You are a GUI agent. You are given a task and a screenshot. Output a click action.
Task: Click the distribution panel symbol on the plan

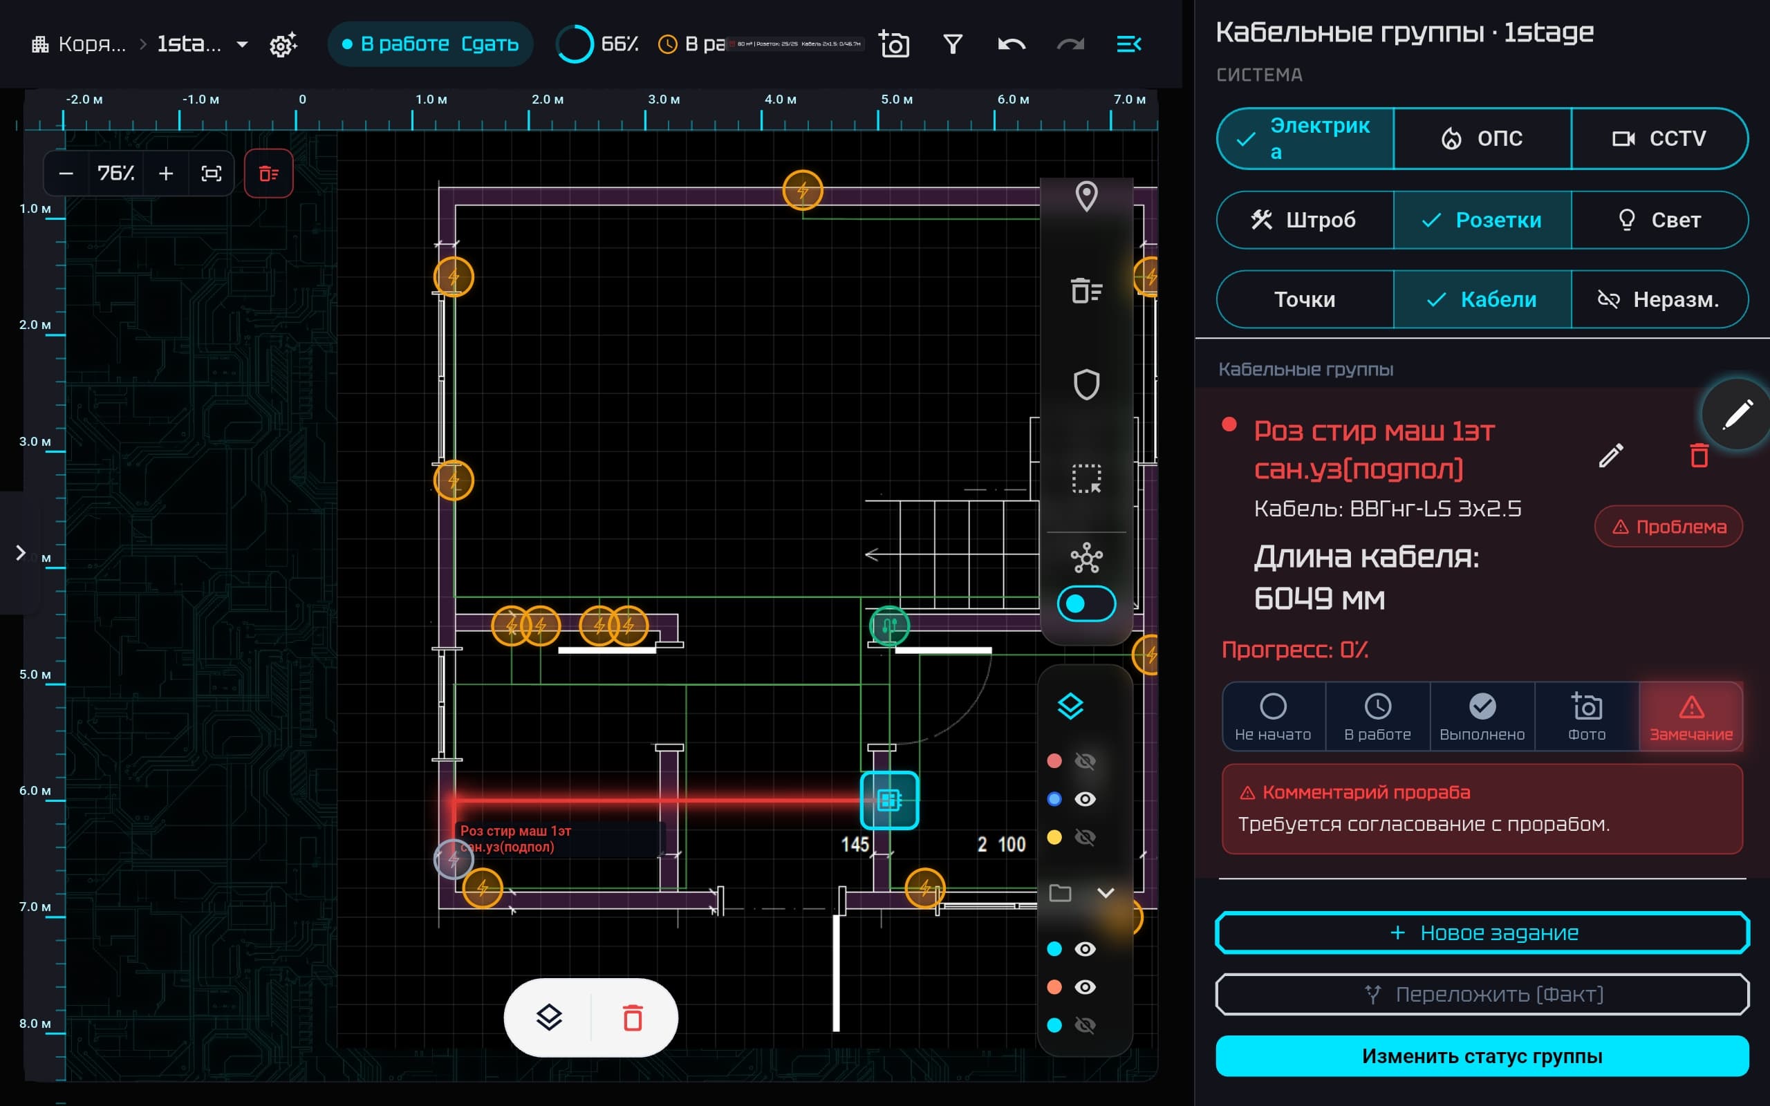pyautogui.click(x=888, y=800)
